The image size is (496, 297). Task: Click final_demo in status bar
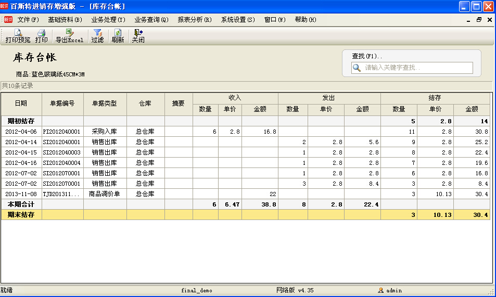point(197,290)
